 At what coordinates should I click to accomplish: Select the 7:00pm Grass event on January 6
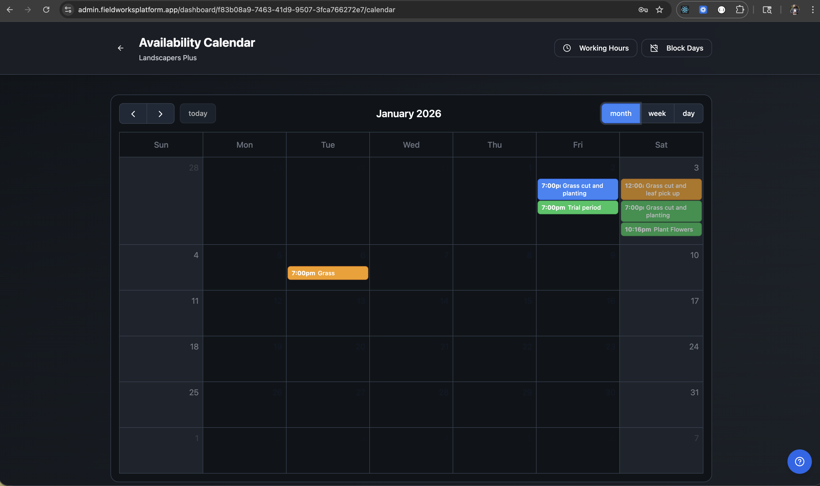(x=327, y=273)
